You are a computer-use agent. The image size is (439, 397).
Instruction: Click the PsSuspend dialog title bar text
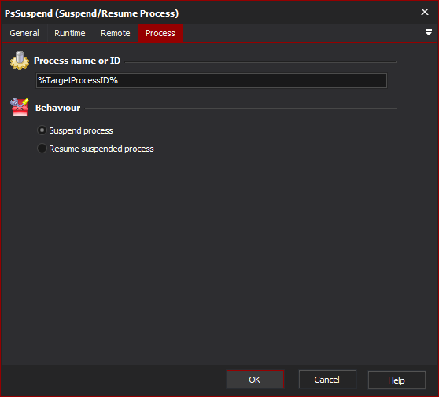coord(91,13)
